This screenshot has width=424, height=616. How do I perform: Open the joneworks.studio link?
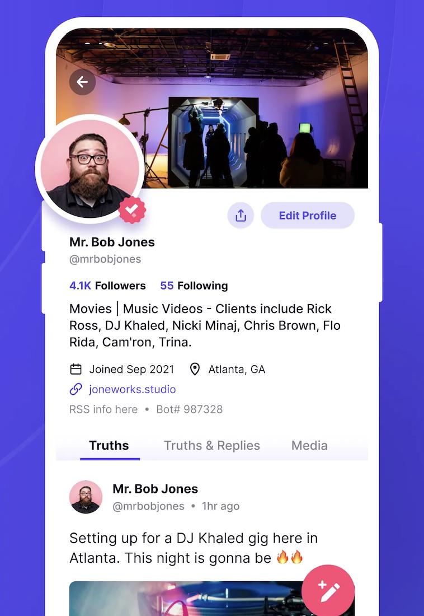pos(133,389)
